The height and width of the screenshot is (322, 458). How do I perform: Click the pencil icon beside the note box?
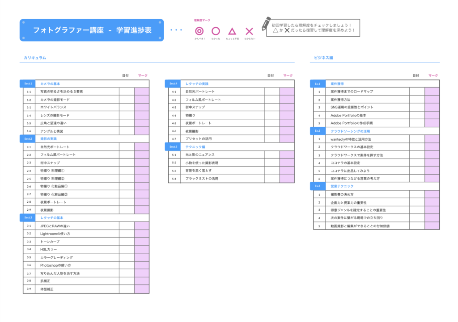[266, 23]
